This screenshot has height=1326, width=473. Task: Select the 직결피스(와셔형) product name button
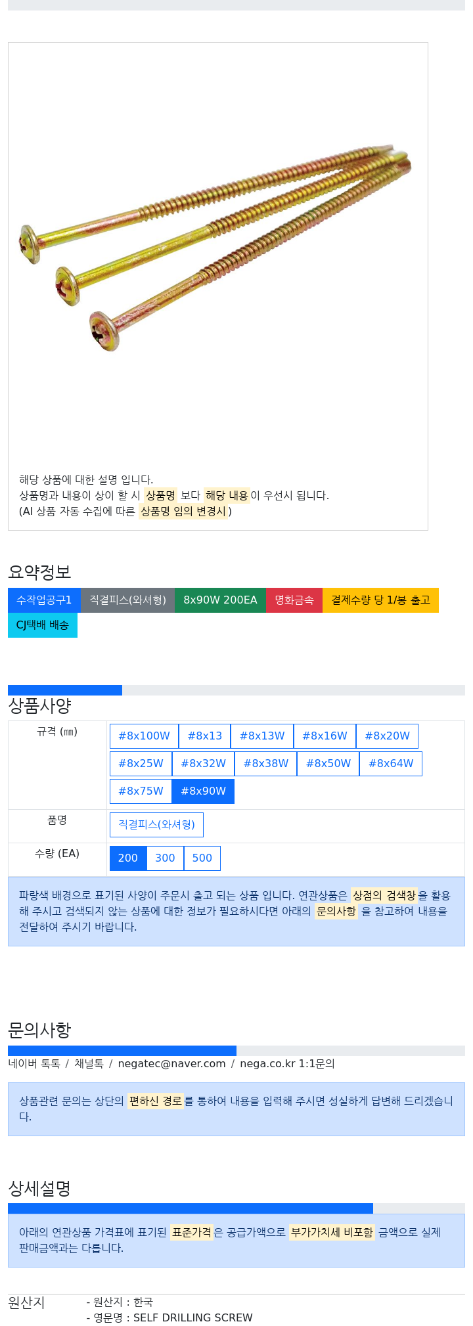156,825
